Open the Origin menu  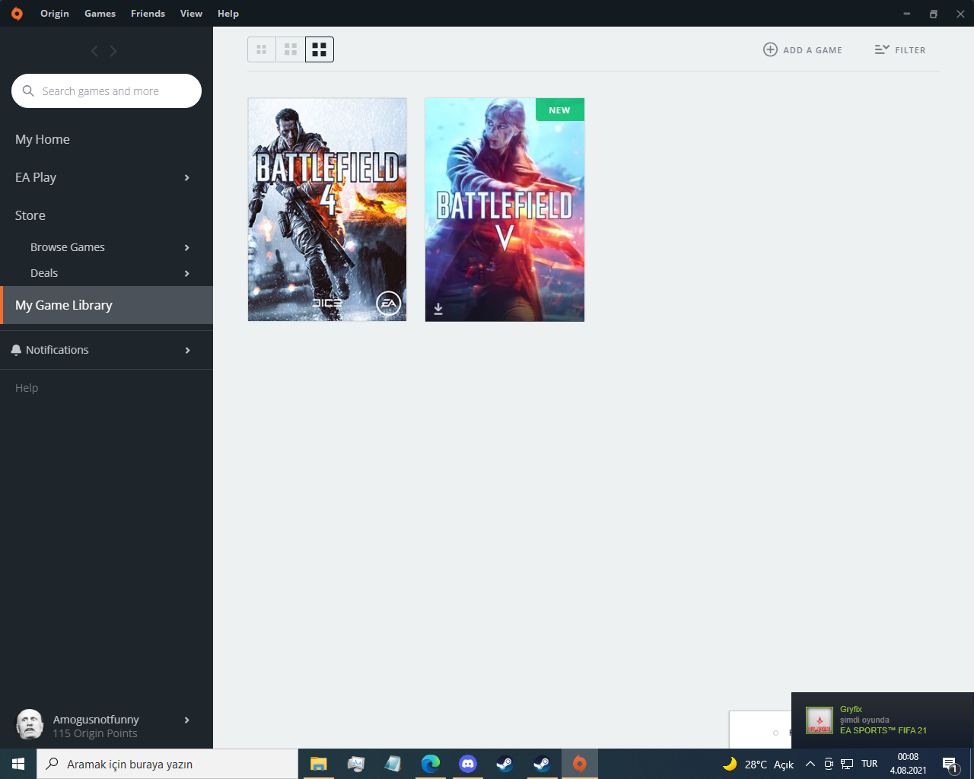(55, 14)
